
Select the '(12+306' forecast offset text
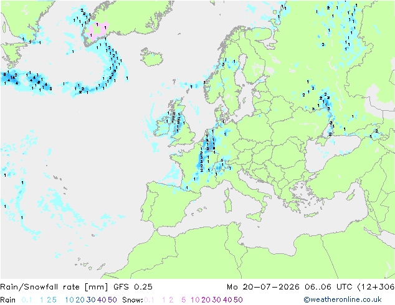(376, 286)
